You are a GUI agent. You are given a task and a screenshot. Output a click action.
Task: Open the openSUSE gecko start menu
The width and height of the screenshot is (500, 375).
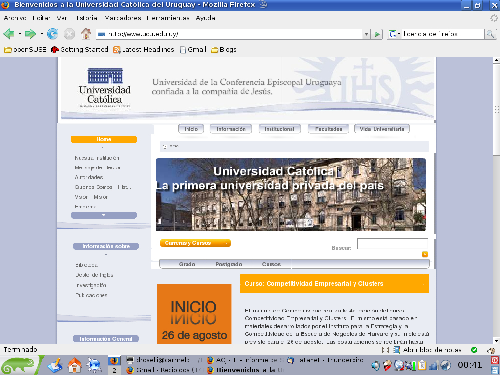pyautogui.click(x=19, y=365)
